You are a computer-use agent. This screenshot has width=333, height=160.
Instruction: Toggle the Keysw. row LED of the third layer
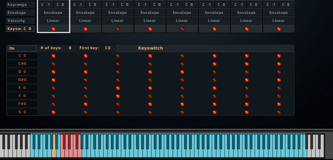(x=118, y=29)
